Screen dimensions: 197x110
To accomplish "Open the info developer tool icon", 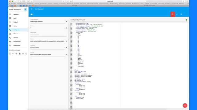I will pos(26,54).
